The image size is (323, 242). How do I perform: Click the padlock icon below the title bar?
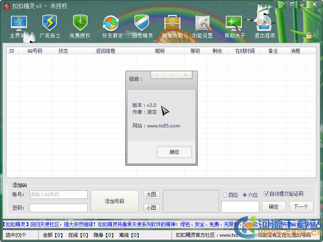click(309, 35)
